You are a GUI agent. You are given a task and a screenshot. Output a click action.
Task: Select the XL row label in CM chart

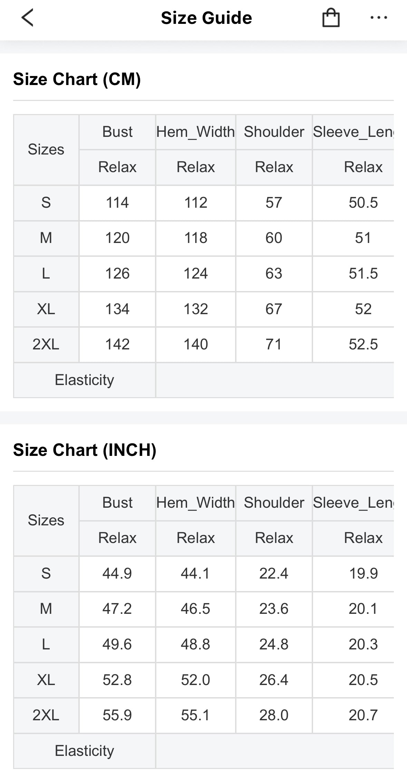coord(46,309)
